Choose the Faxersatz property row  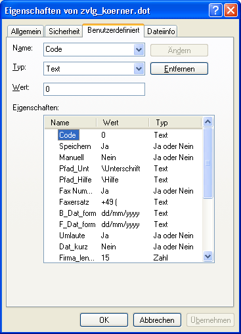pos(123,202)
